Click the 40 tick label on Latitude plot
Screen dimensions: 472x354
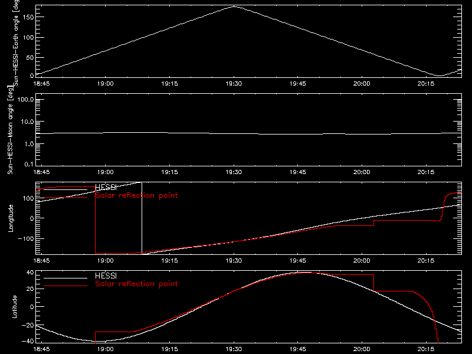[x=31, y=273]
